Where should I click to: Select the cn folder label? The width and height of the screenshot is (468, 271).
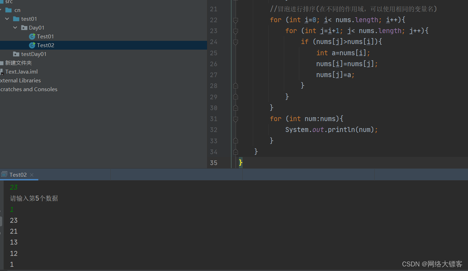[17, 10]
